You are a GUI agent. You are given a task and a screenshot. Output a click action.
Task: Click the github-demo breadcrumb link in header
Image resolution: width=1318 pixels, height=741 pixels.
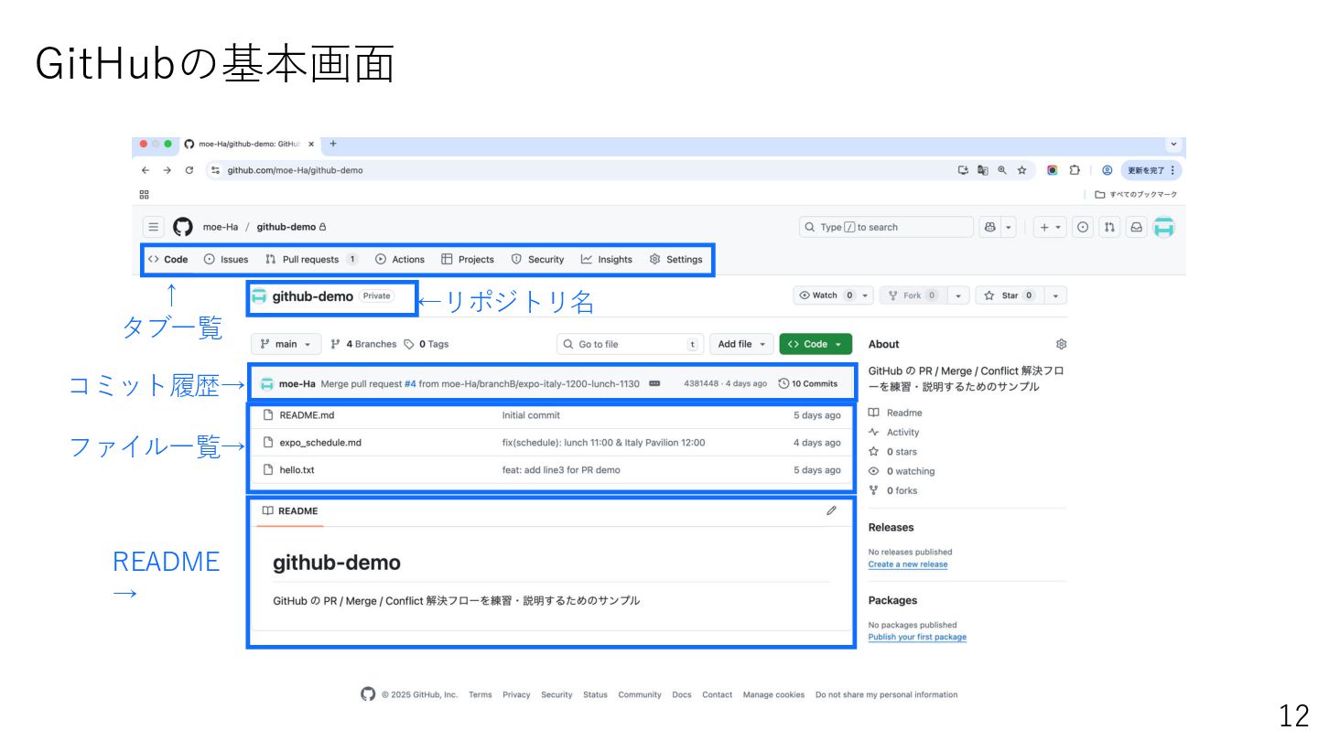point(286,227)
